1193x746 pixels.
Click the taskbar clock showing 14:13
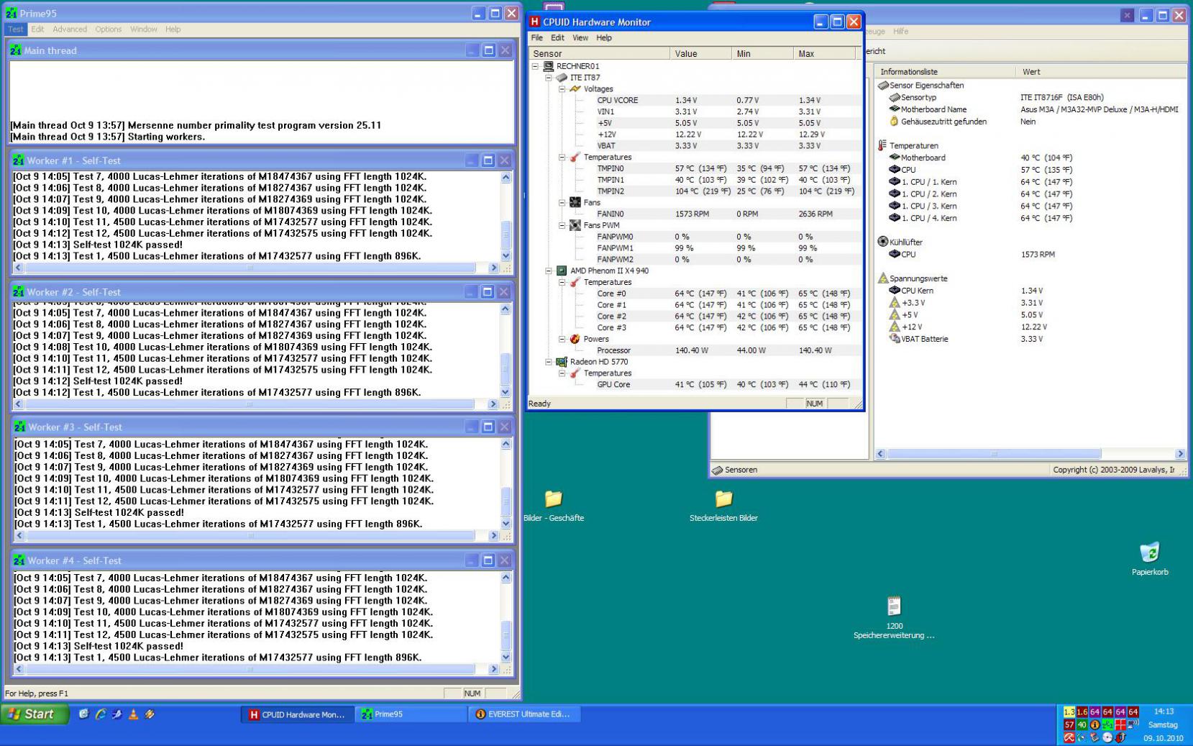click(1164, 711)
